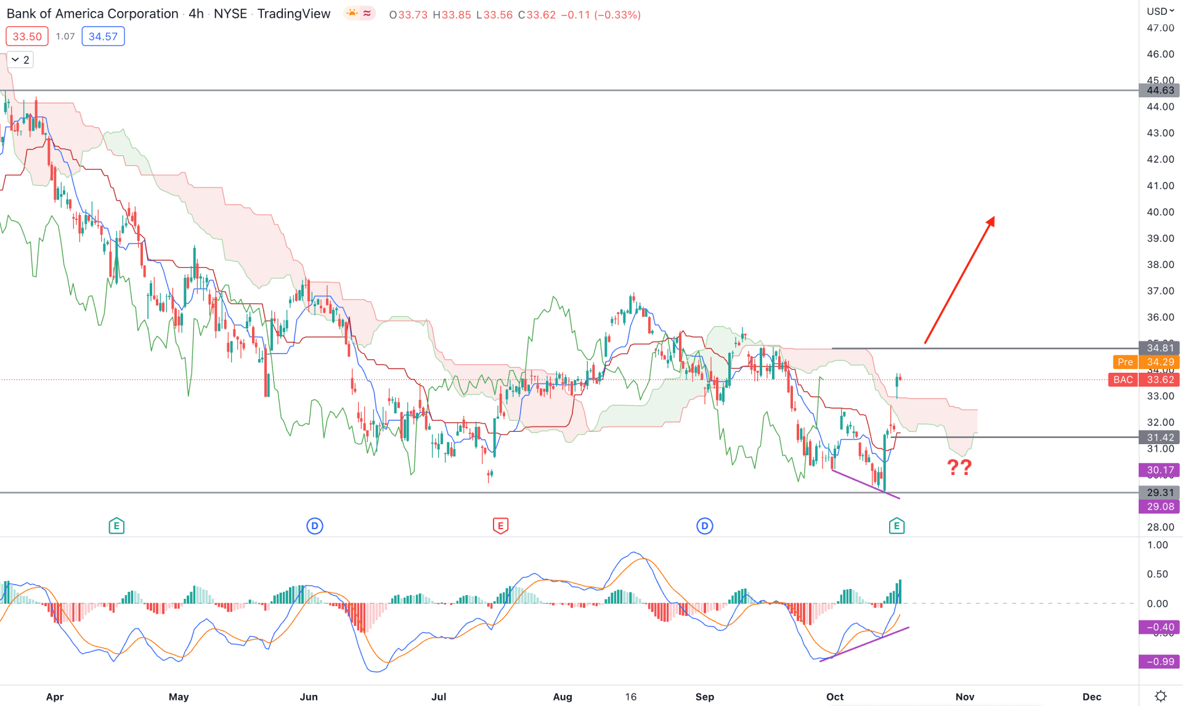Click the 4h interval label

[196, 14]
